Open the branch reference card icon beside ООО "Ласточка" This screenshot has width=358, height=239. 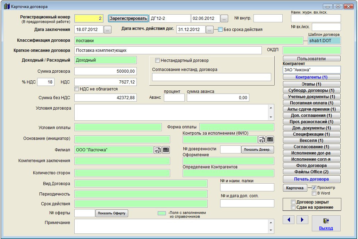point(158,150)
